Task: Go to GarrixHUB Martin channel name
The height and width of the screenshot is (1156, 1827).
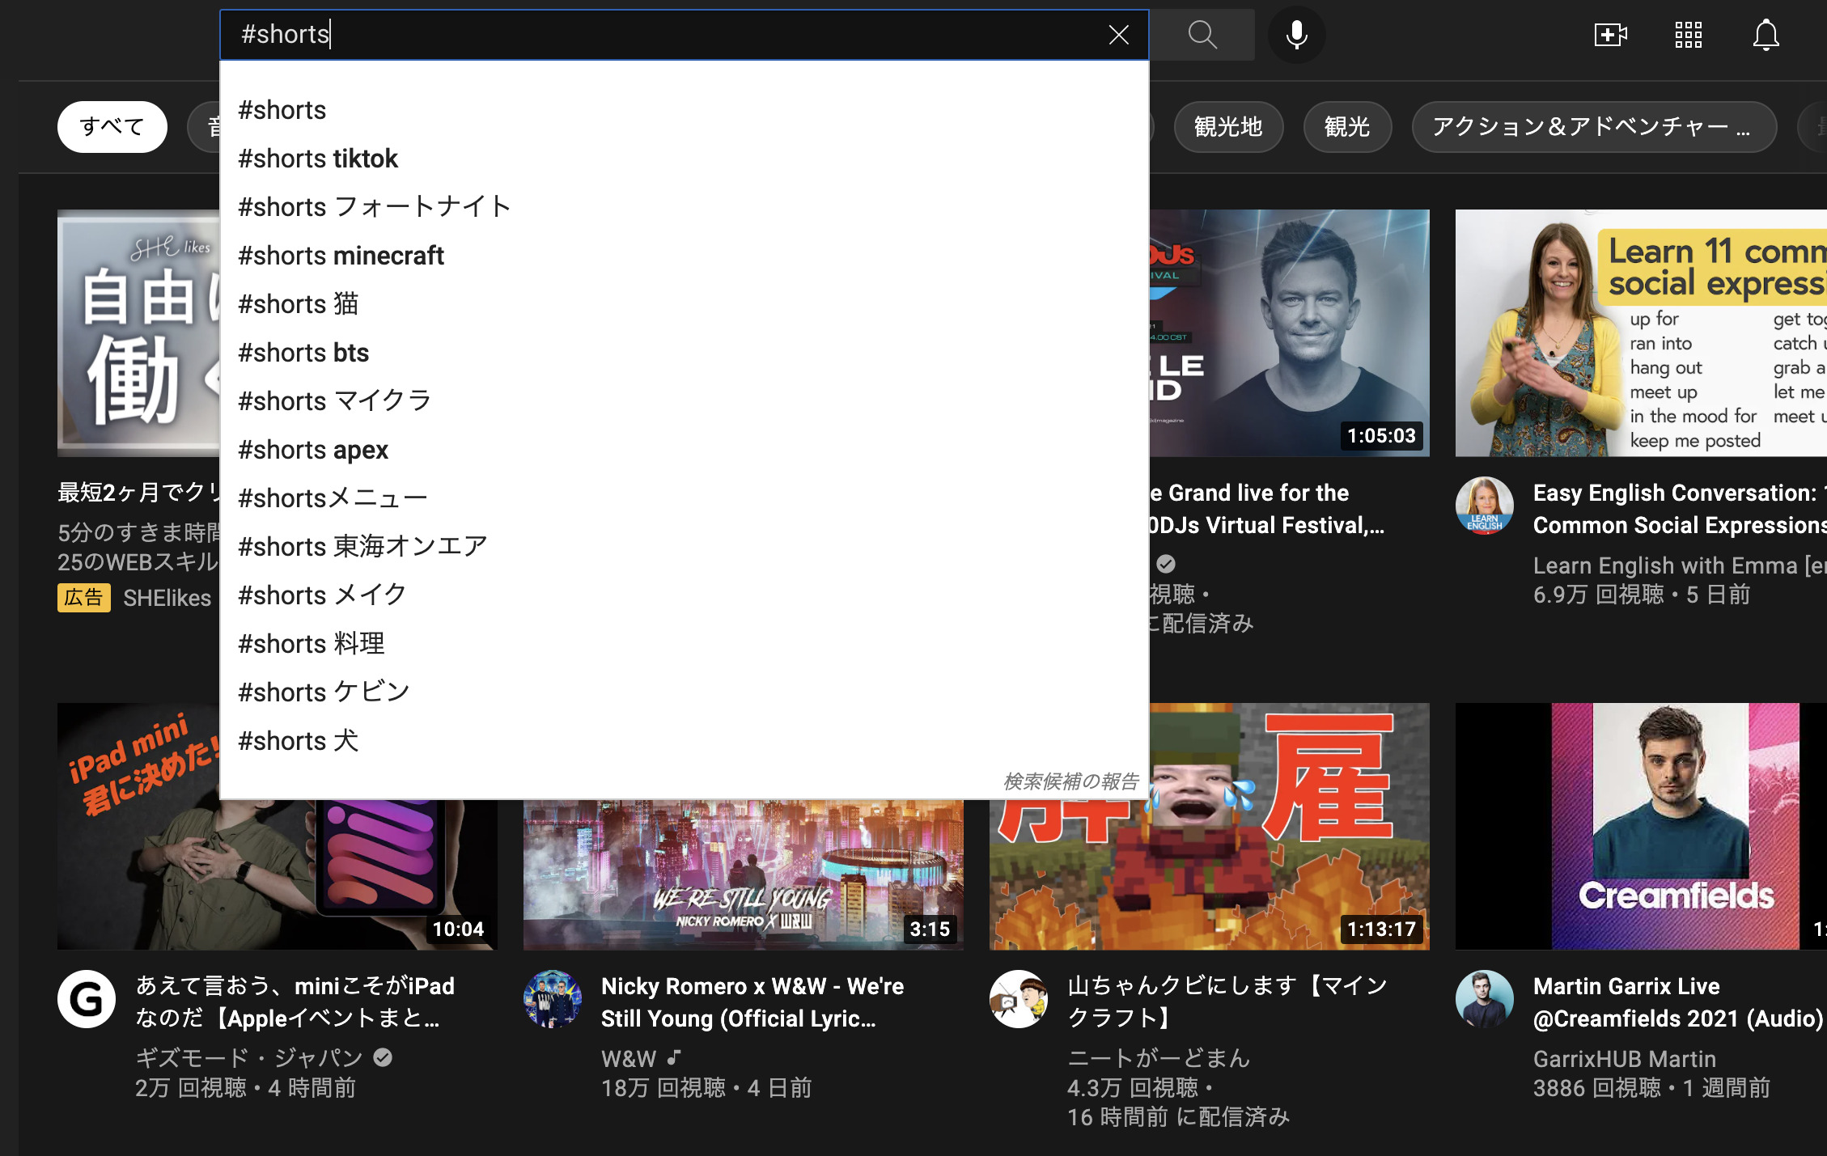Action: [1625, 1058]
